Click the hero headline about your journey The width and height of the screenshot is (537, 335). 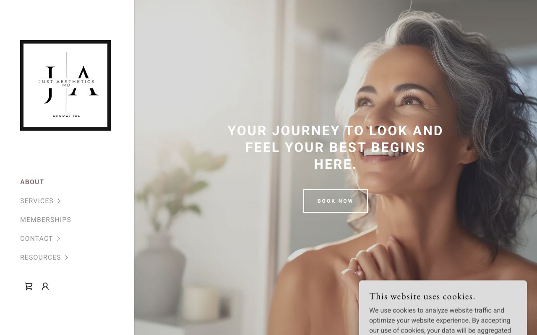335,147
